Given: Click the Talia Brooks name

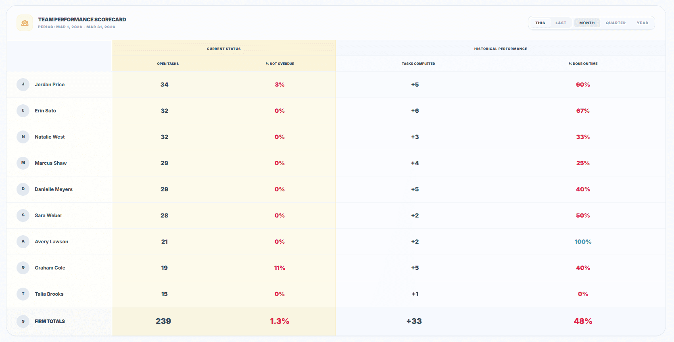Looking at the screenshot, I should coord(49,294).
